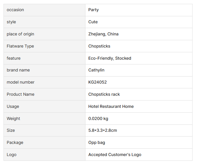Click 'Accepted Customer's Logo' value
Screen dimensions: 197x164
tap(115, 155)
